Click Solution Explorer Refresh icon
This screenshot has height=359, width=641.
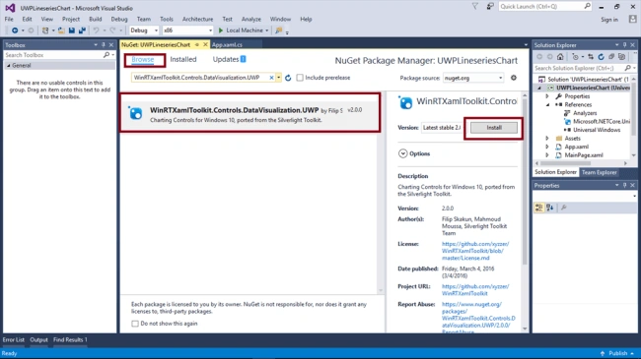point(601,57)
